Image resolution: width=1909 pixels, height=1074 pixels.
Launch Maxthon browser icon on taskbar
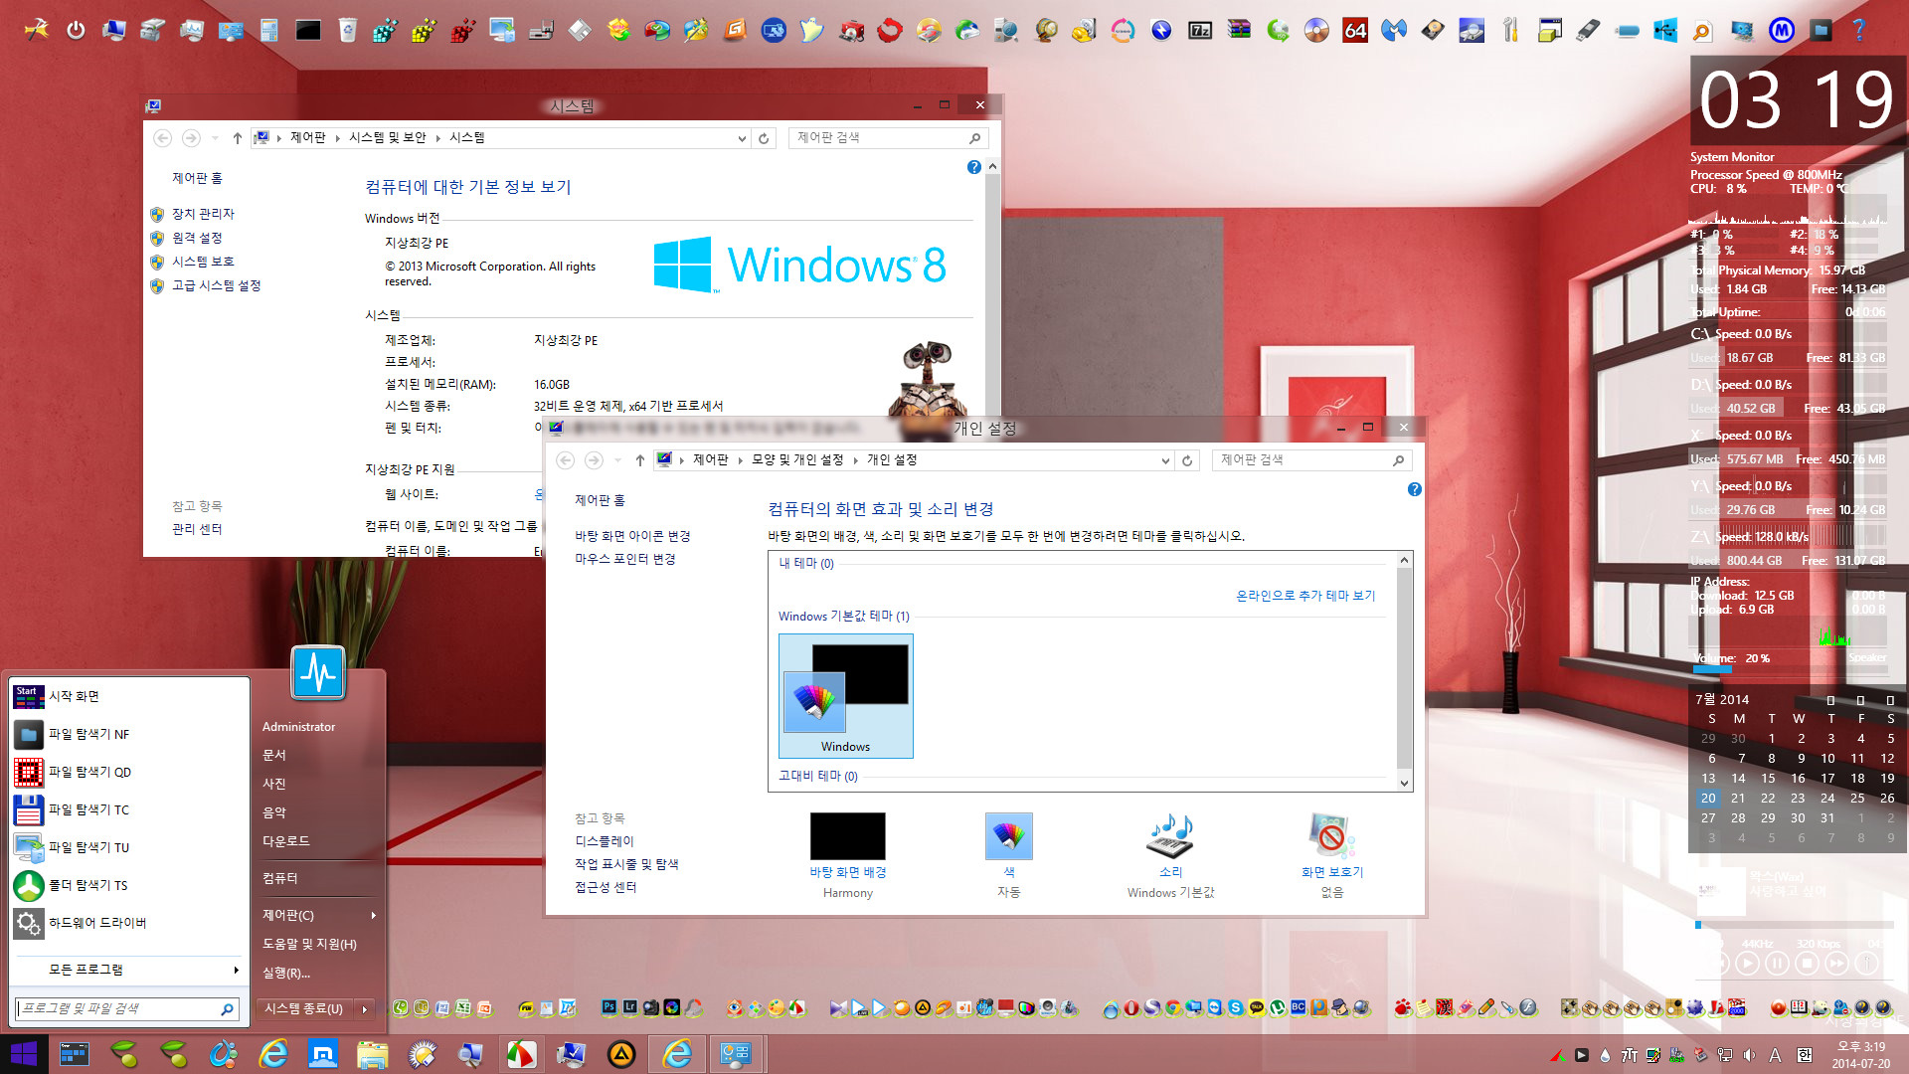[x=323, y=1053]
